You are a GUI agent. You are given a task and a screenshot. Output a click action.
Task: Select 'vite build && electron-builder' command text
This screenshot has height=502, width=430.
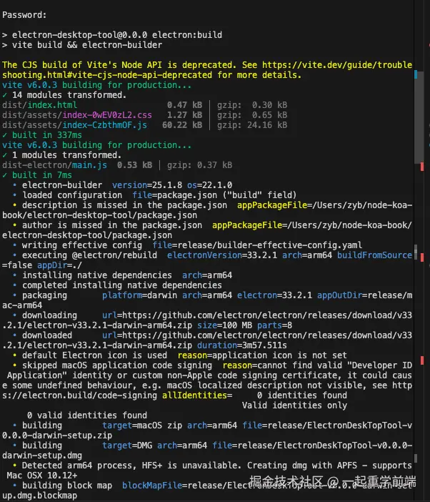tap(87, 45)
